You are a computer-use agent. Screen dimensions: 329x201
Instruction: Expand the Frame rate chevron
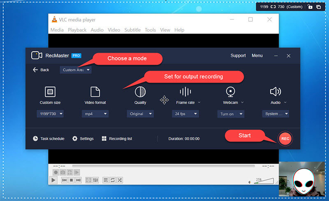coord(199,103)
